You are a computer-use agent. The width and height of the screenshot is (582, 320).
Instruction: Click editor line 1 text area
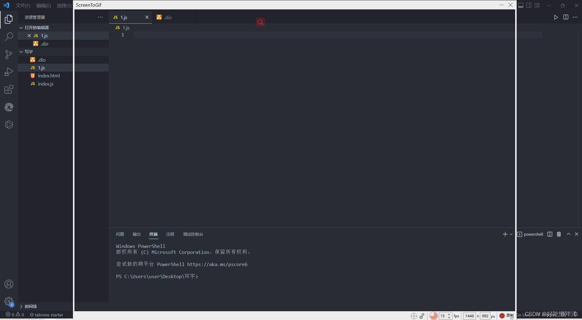coord(337,35)
